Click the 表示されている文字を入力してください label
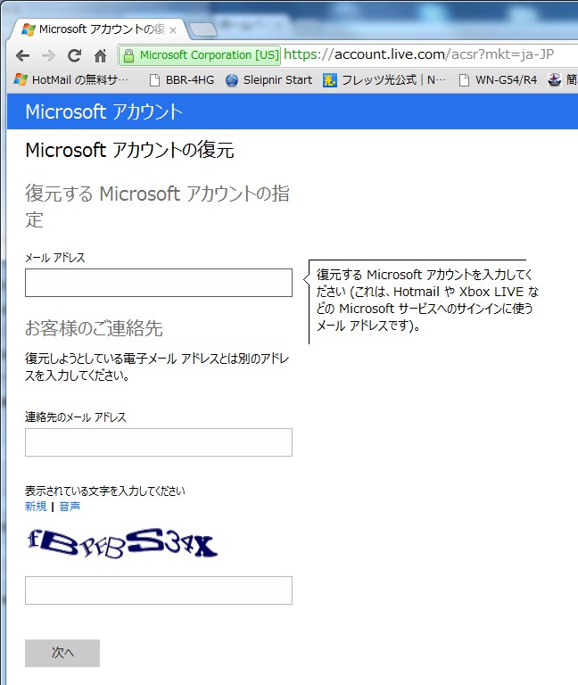The height and width of the screenshot is (685, 578). coord(105,491)
